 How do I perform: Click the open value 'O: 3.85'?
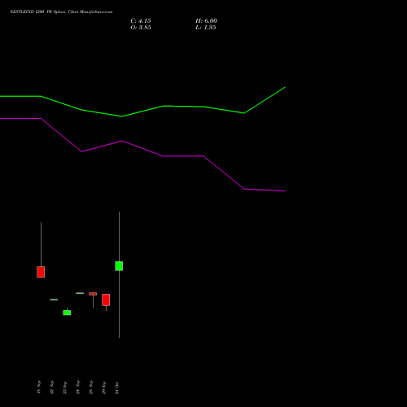click(x=141, y=28)
